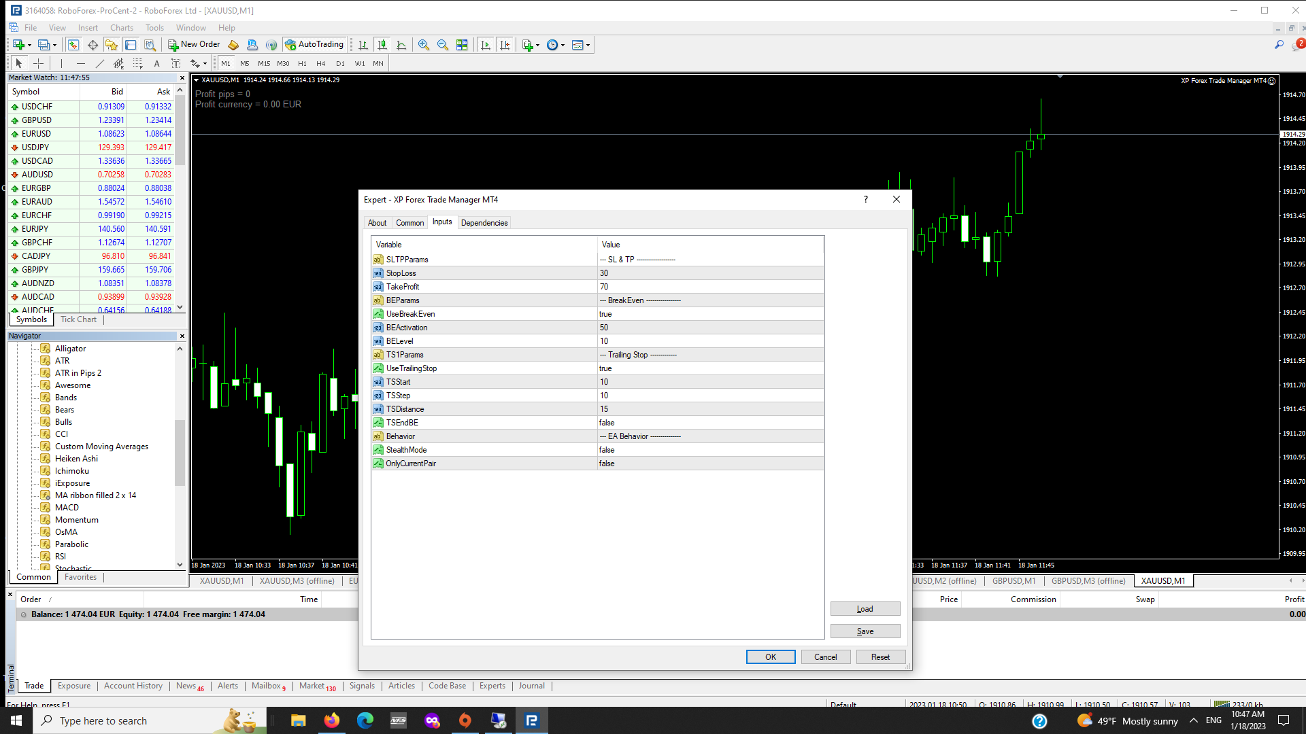The height and width of the screenshot is (734, 1306).
Task: Draw a horizontal line tool icon
Action: pyautogui.click(x=80, y=63)
